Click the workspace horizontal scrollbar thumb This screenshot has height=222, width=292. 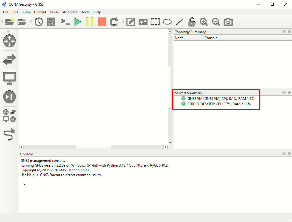93,147
